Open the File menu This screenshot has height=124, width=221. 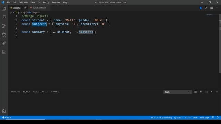(x=8, y=2)
